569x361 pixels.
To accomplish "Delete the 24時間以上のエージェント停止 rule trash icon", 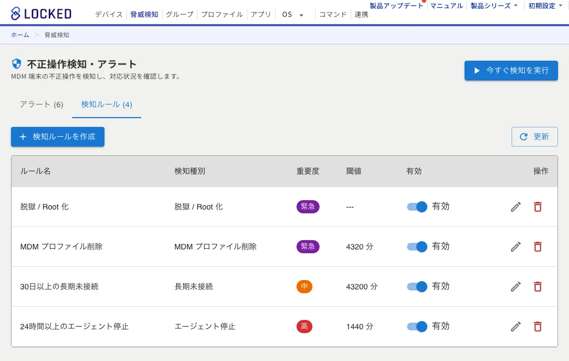I will tap(538, 327).
